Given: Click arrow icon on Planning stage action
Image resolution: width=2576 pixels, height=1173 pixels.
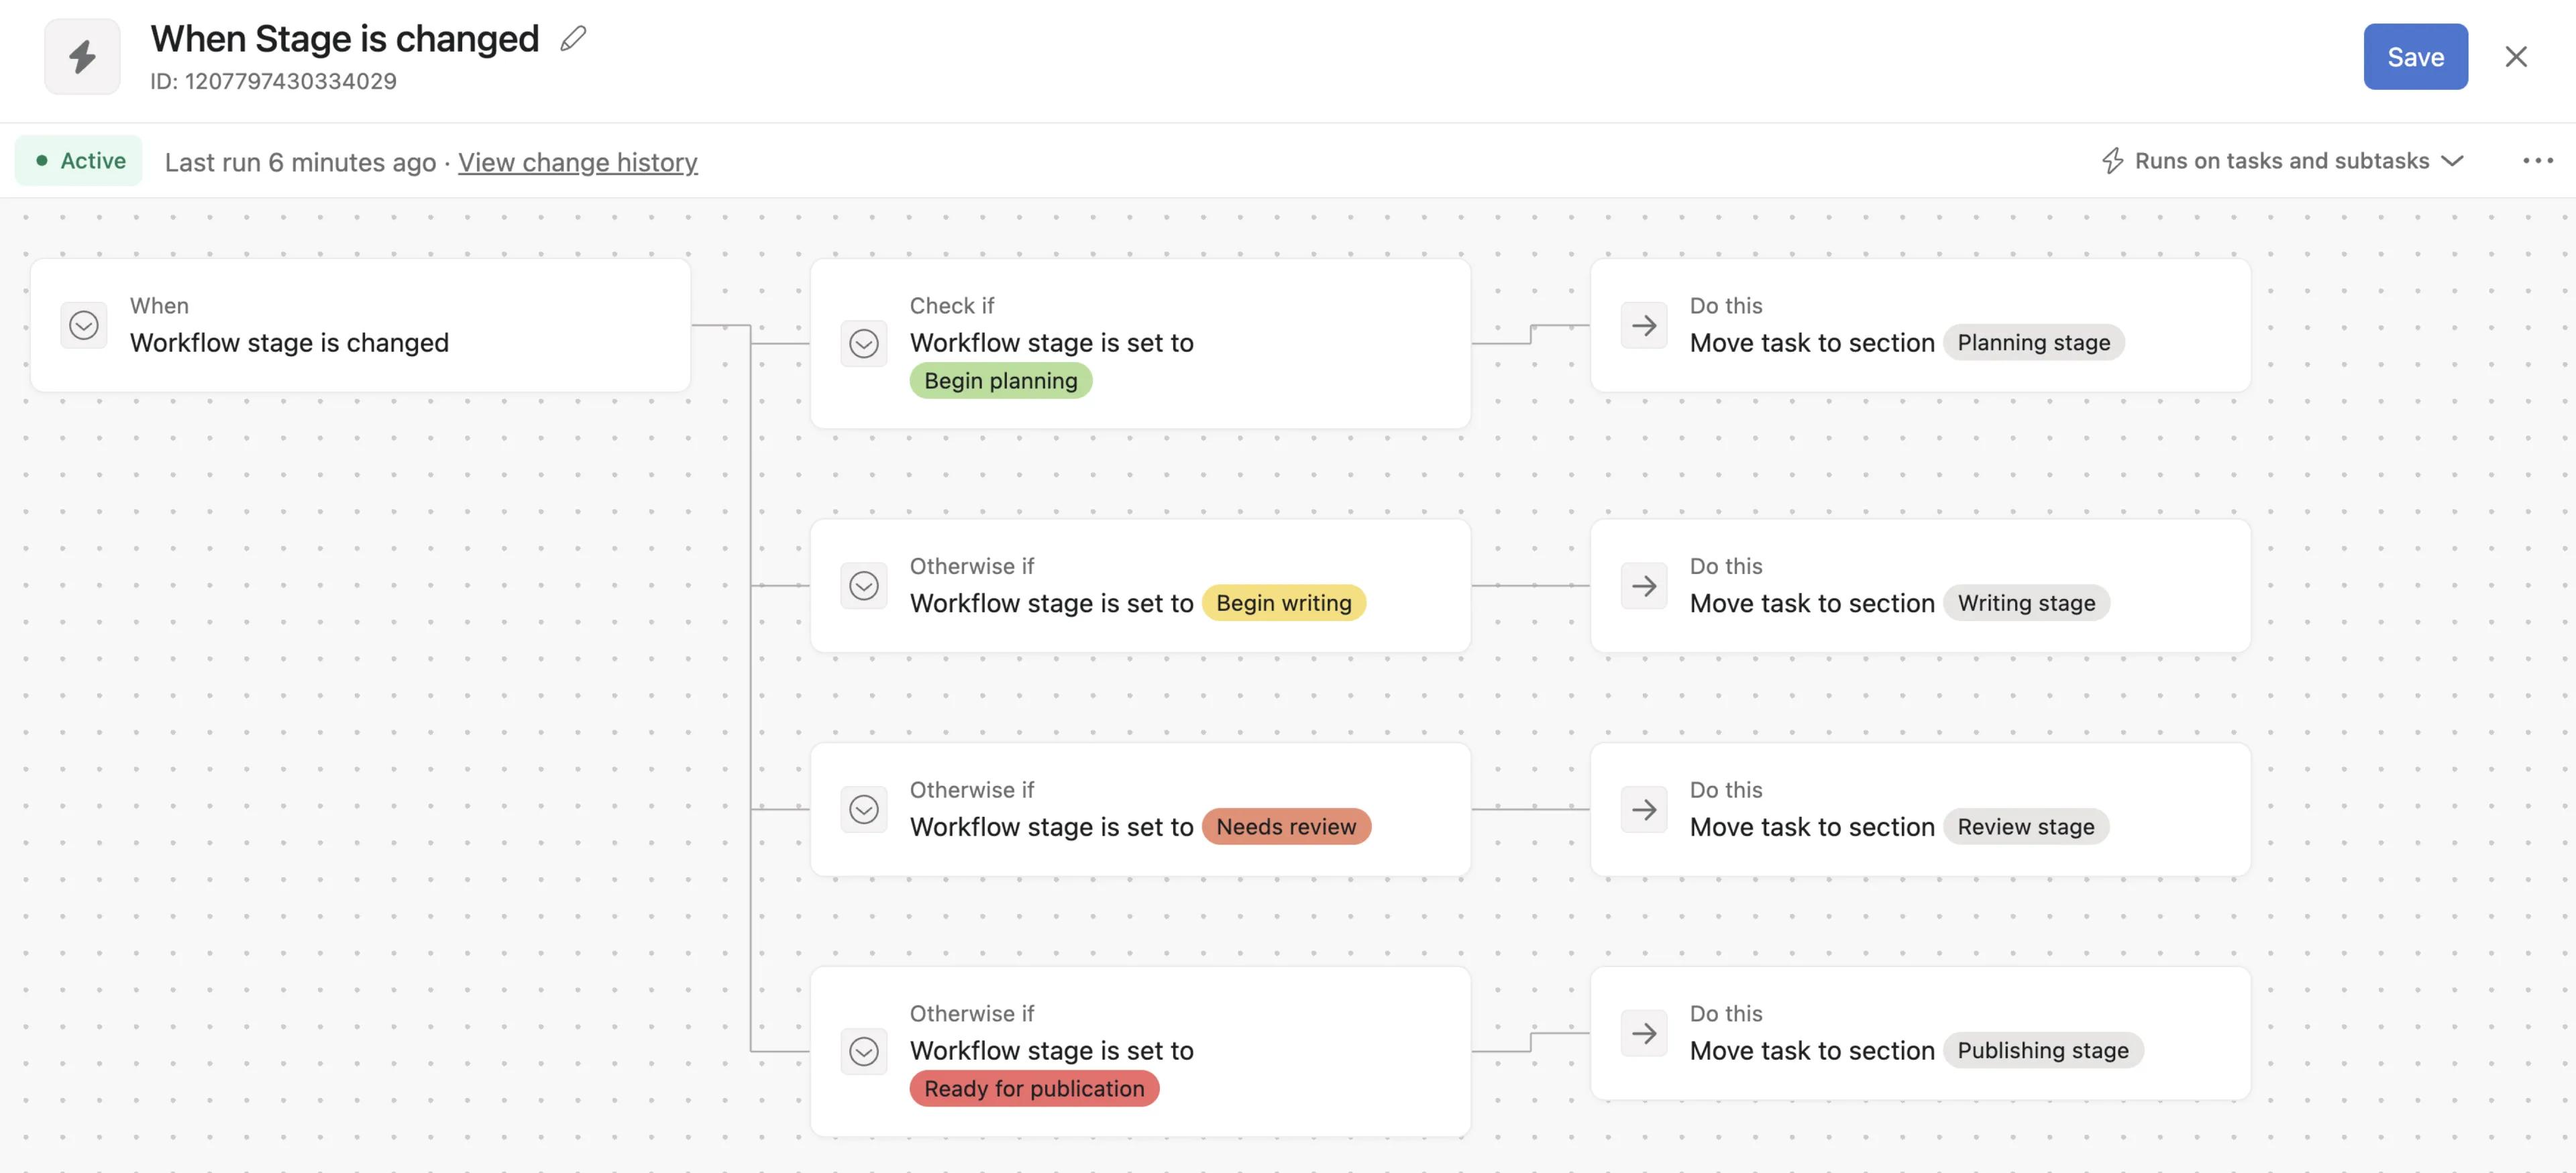Looking at the screenshot, I should (x=1643, y=325).
